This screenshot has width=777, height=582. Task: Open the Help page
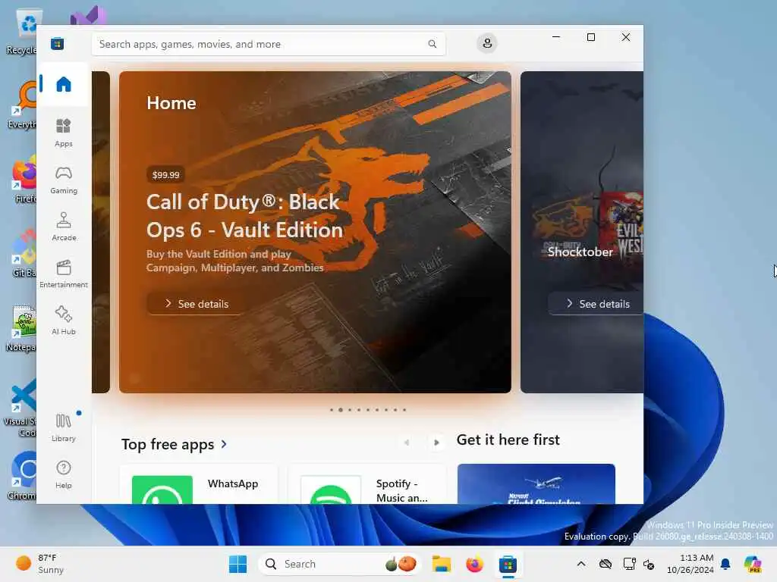64,474
